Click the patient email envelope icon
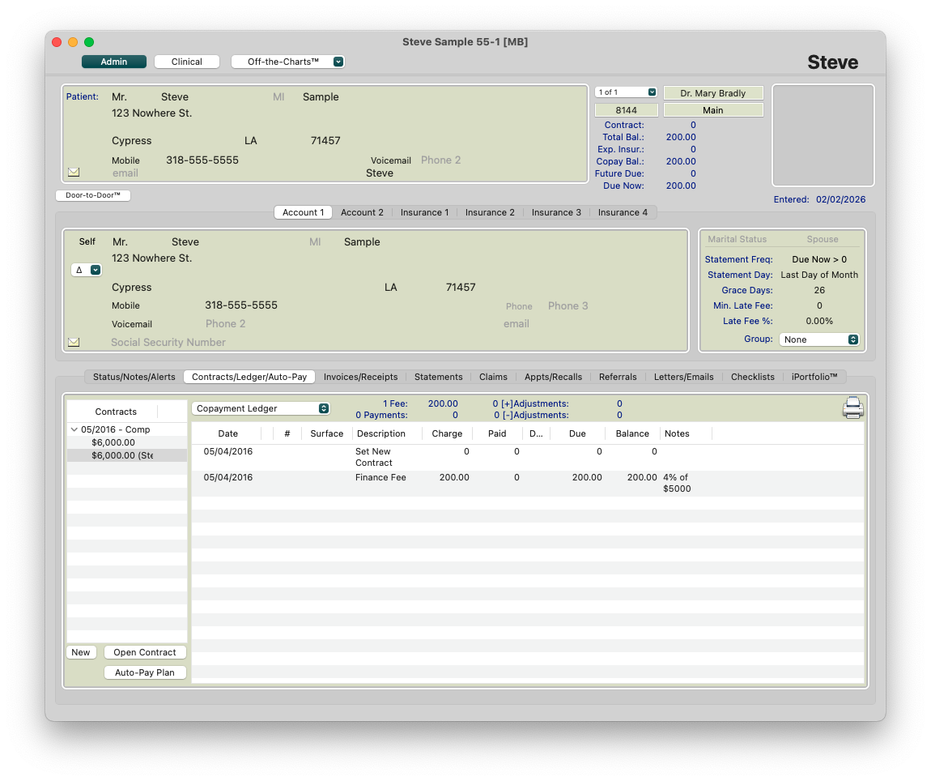The width and height of the screenshot is (931, 781). coord(74,173)
